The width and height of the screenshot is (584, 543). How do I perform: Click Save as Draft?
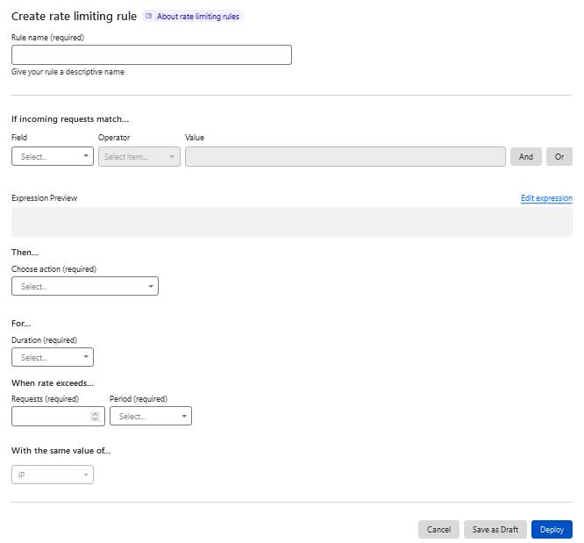coord(495,529)
